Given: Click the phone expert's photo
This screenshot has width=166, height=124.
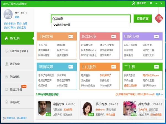Looking at the screenshot, I should pos(87,109).
